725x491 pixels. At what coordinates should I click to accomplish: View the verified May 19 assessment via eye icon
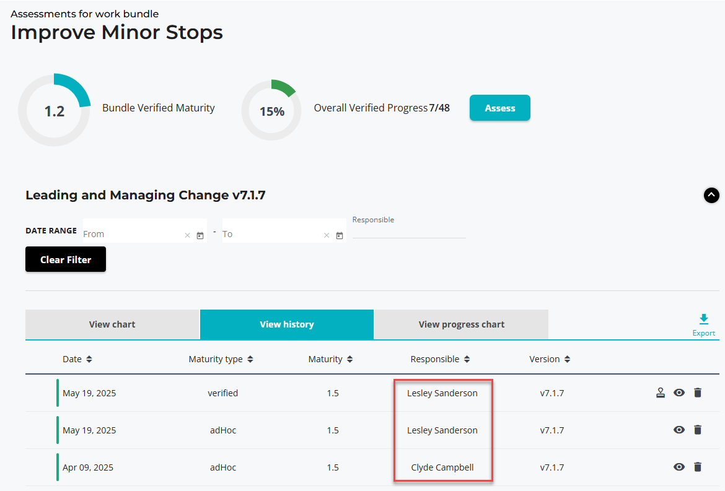[679, 393]
